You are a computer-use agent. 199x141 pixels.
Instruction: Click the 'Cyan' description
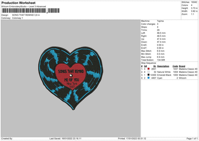[160, 78]
